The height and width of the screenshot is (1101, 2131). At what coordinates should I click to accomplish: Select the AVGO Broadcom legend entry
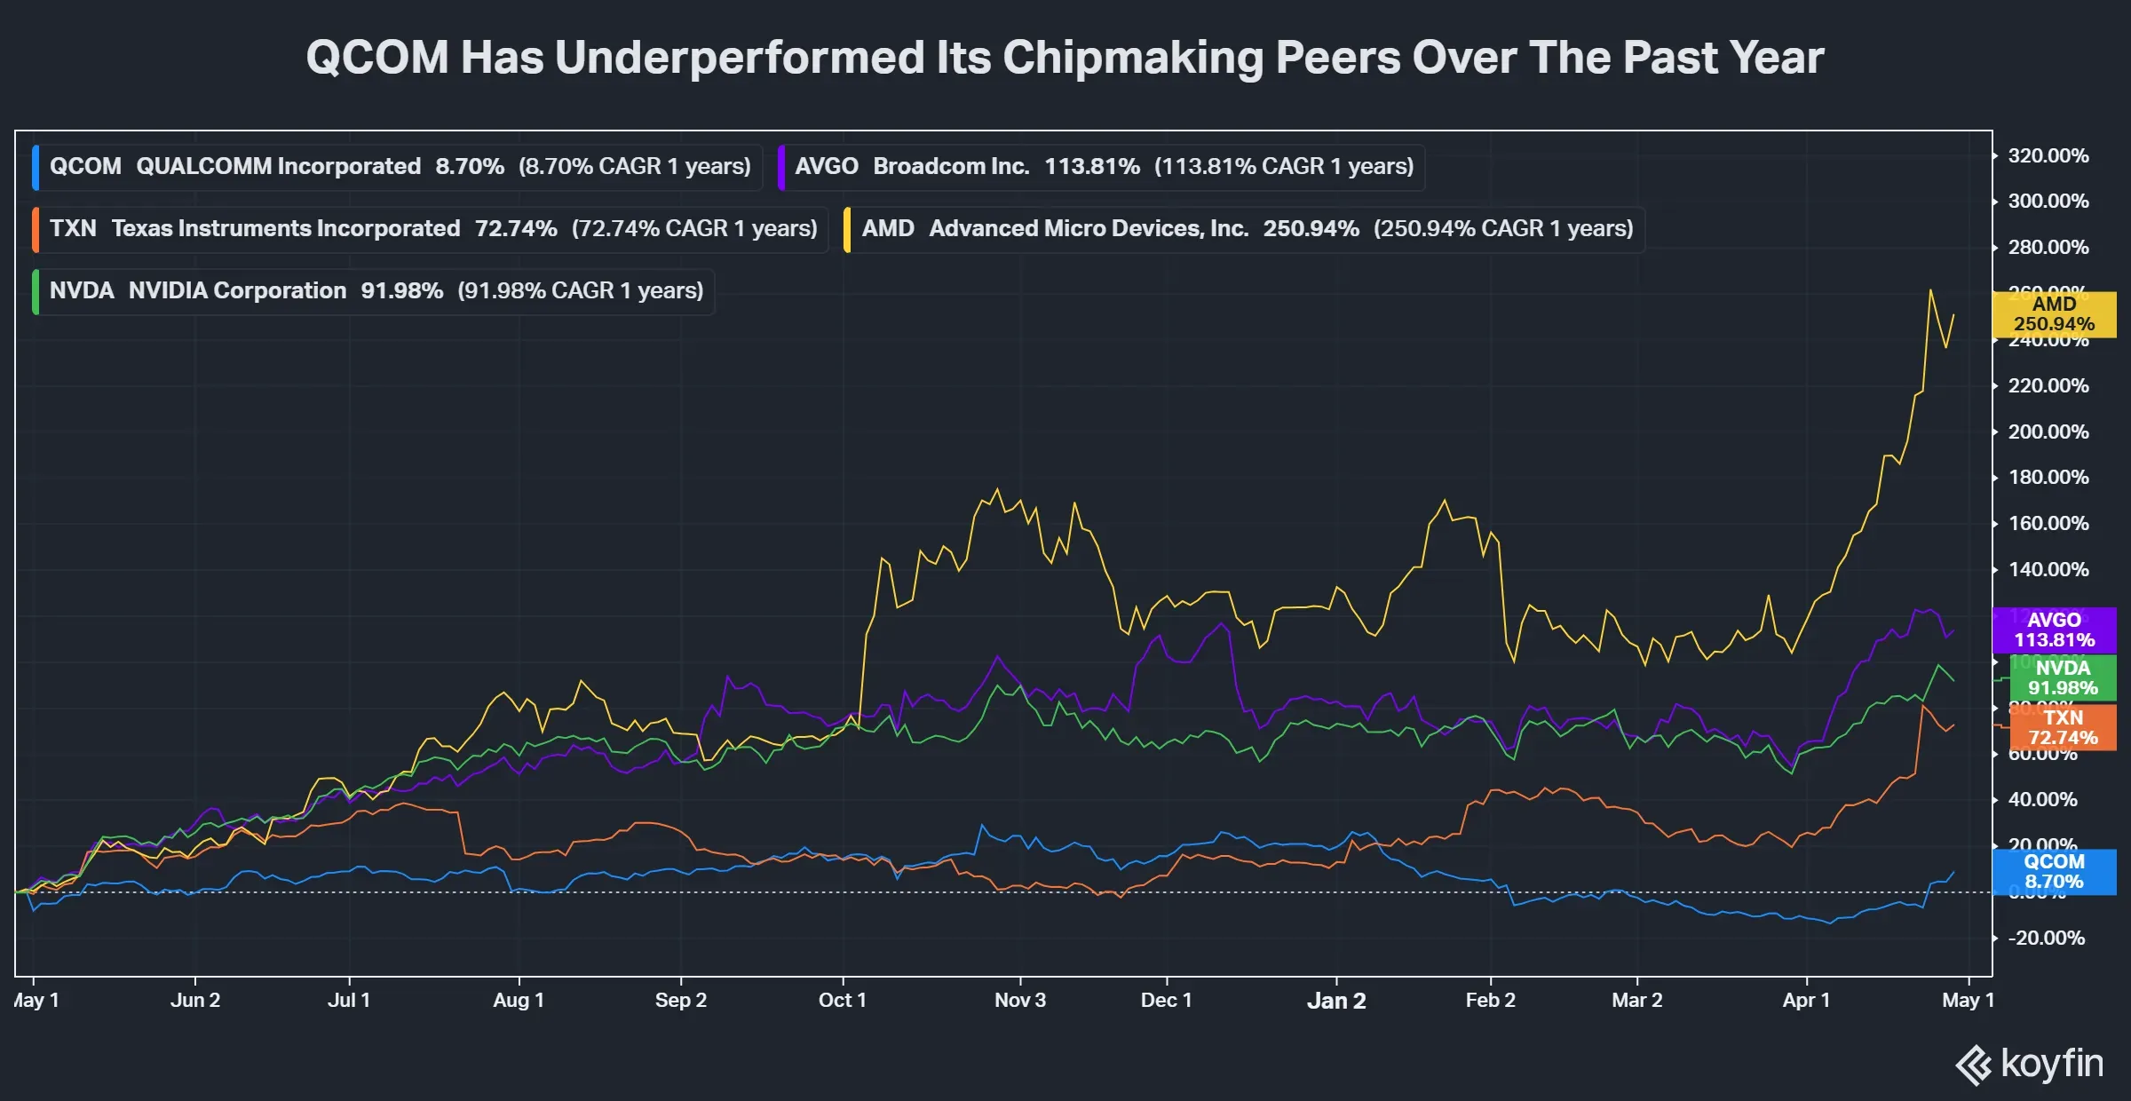click(x=1103, y=167)
